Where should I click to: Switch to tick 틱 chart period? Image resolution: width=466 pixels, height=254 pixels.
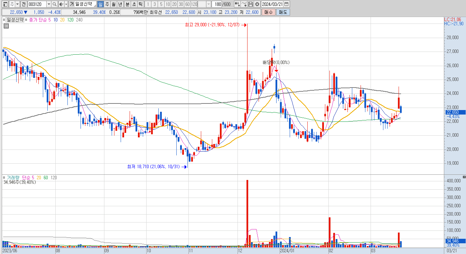point(140,4)
